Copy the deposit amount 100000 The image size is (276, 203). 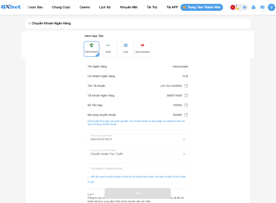(x=186, y=105)
